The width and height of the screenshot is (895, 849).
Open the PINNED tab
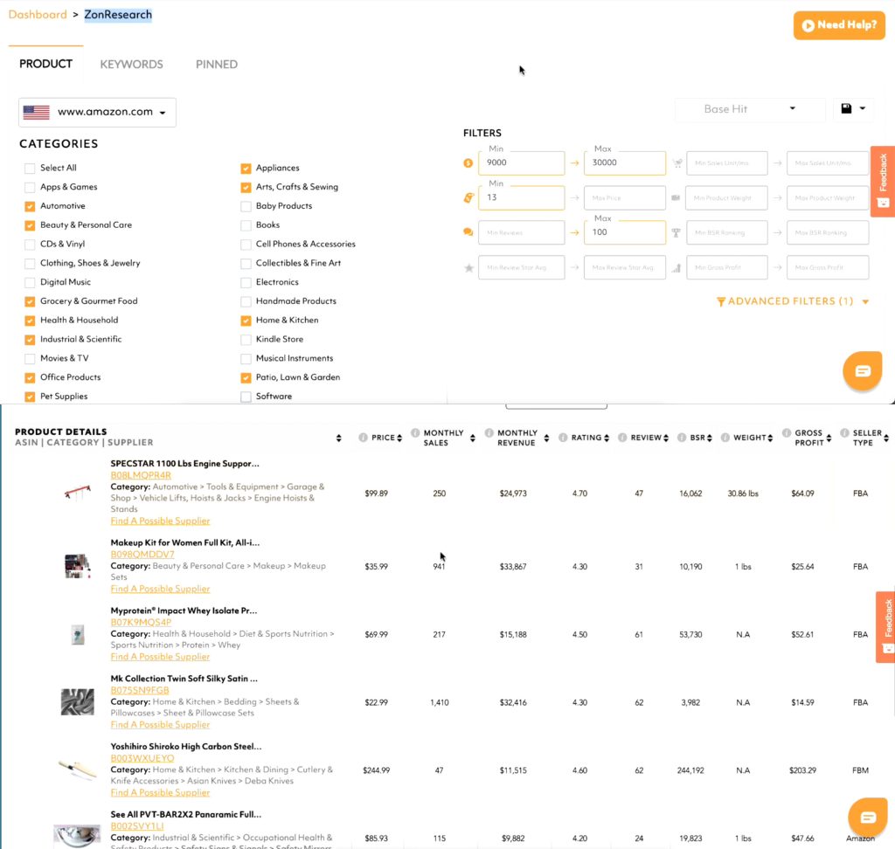pyautogui.click(x=217, y=65)
